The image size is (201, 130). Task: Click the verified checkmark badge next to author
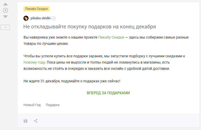(x=54, y=18)
